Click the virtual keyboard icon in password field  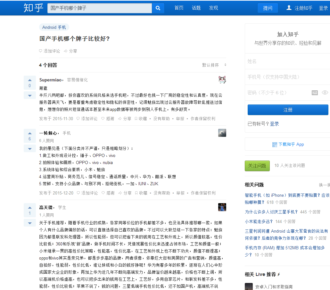pyautogui.click(x=315, y=93)
